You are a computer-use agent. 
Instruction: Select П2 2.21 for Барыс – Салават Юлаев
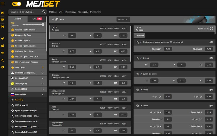123,67
